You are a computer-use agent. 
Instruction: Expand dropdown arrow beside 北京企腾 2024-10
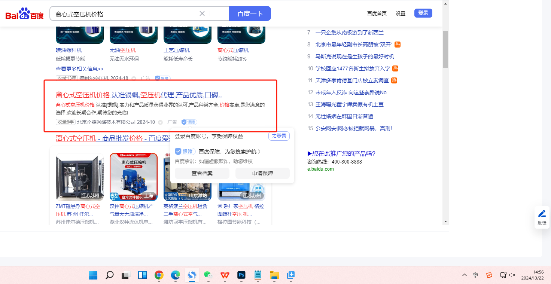click(161, 122)
